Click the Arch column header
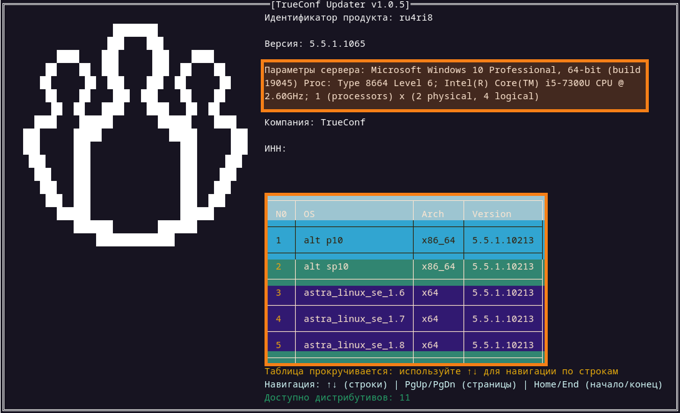Viewport: 680px width, 413px height. click(432, 214)
